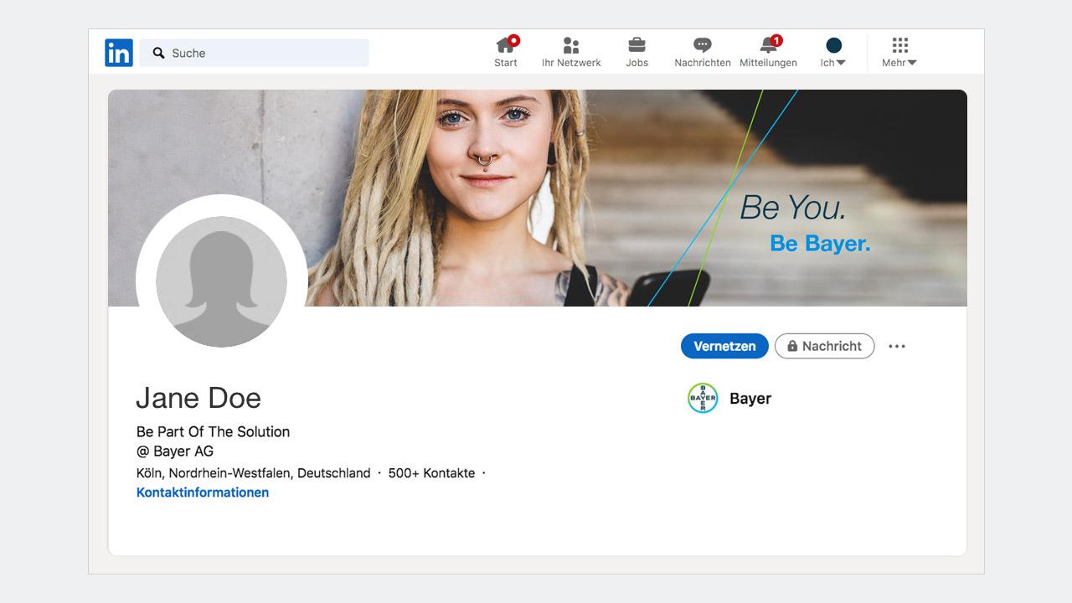Open the three-dot more options menu

[x=897, y=346]
